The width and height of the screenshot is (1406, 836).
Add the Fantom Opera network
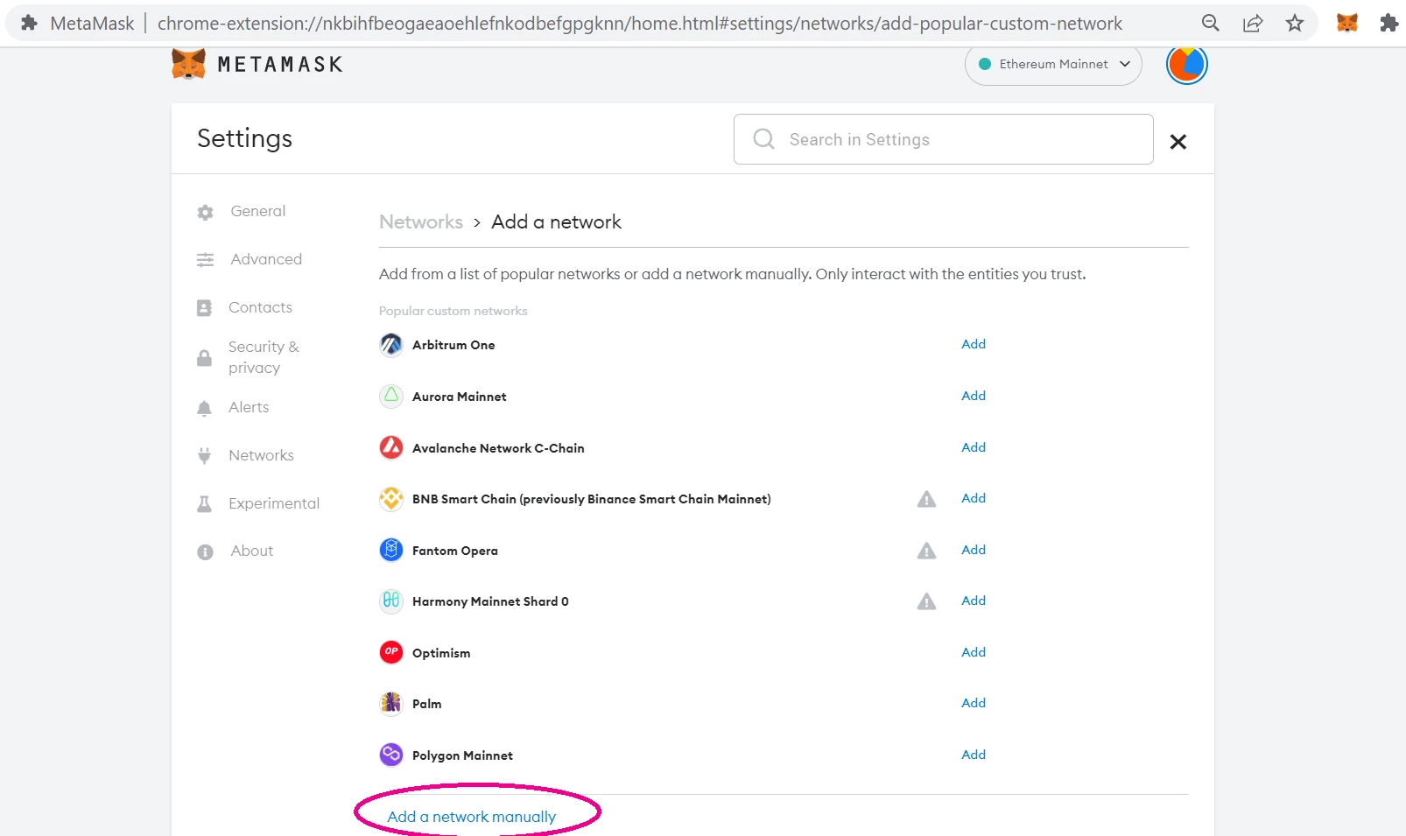tap(974, 550)
